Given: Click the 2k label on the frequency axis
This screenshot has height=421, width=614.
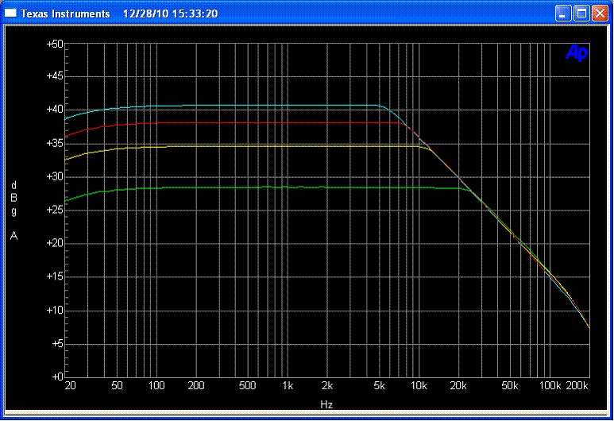Looking at the screenshot, I should pos(327,386).
